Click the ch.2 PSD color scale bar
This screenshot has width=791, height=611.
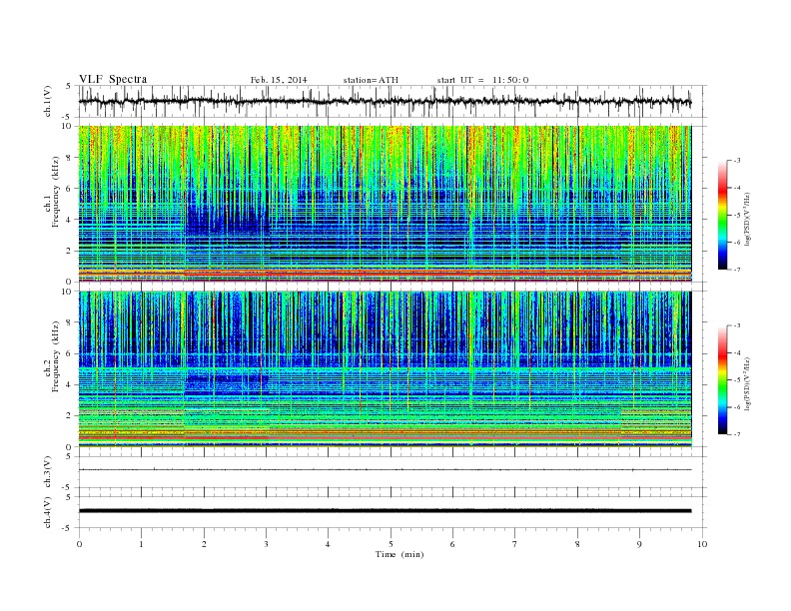tap(722, 379)
